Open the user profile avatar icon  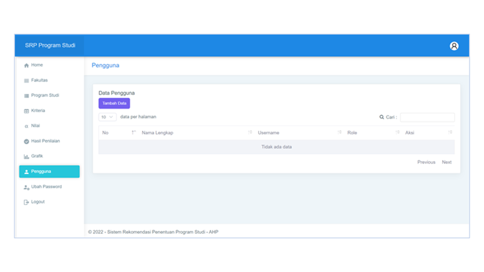pos(454,46)
